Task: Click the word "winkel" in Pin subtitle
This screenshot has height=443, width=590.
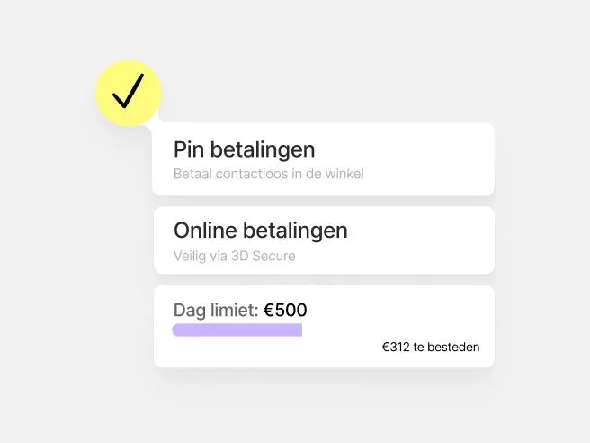Action: click(344, 174)
